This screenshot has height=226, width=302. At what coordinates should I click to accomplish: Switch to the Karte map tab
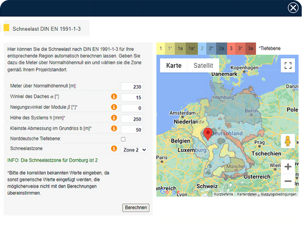174,65
